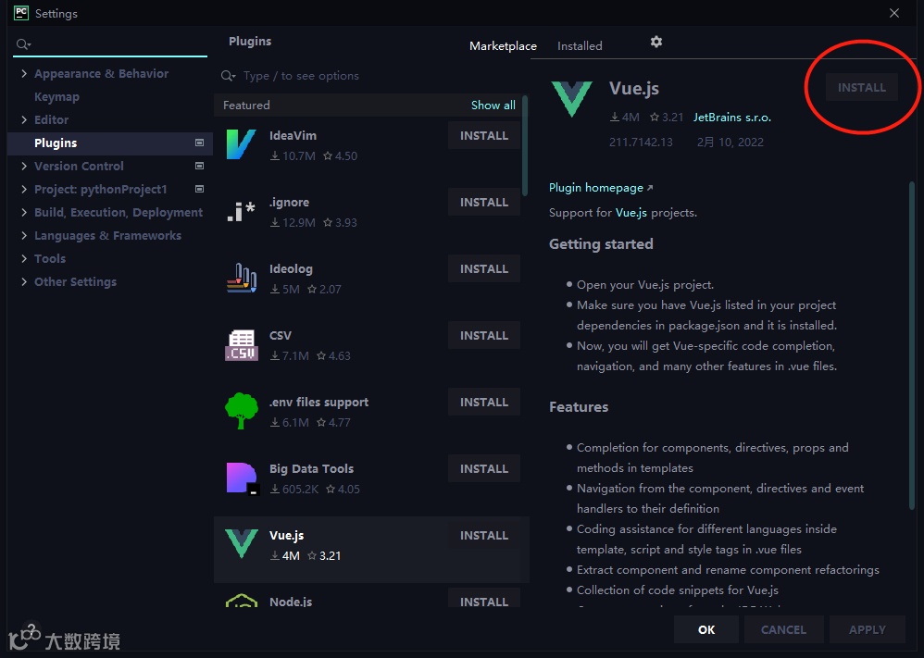Select Keymap in settings tree
924x658 pixels.
click(56, 96)
